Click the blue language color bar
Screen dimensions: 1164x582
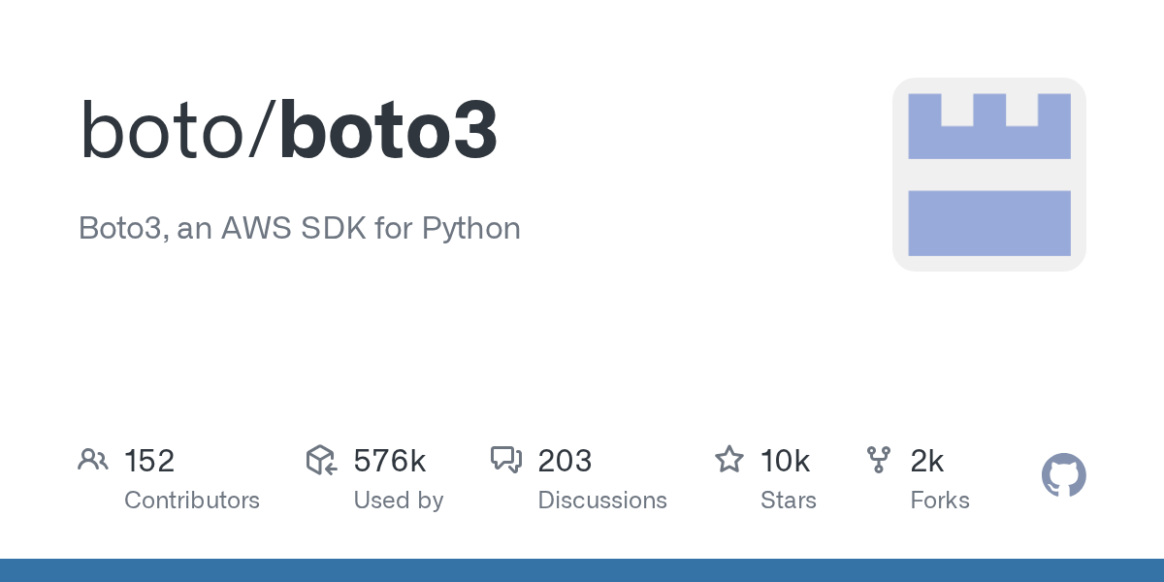[582, 570]
